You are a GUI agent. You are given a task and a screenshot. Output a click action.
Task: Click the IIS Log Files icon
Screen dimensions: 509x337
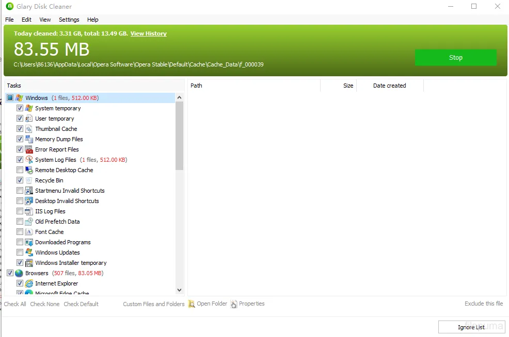(29, 211)
